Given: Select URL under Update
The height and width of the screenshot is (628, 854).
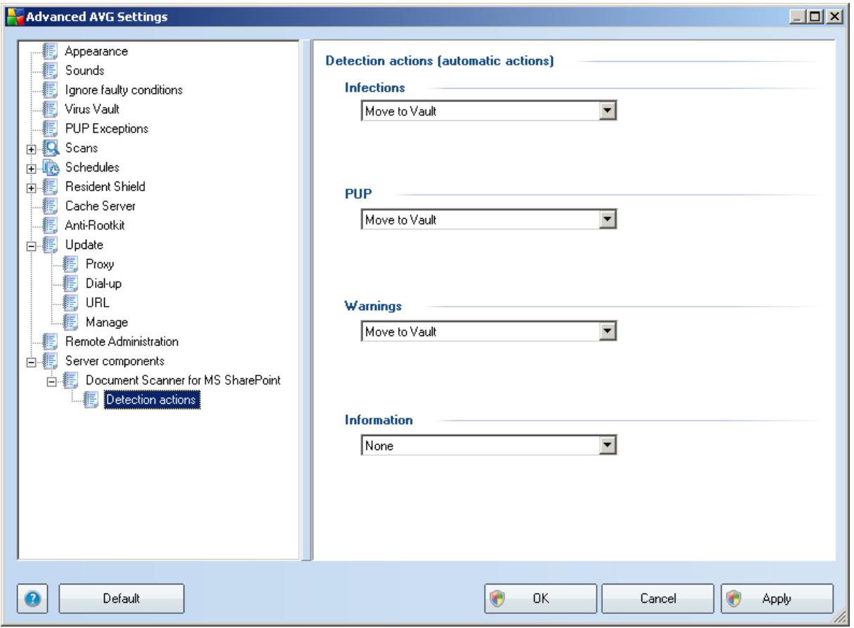Looking at the screenshot, I should coord(96,303).
